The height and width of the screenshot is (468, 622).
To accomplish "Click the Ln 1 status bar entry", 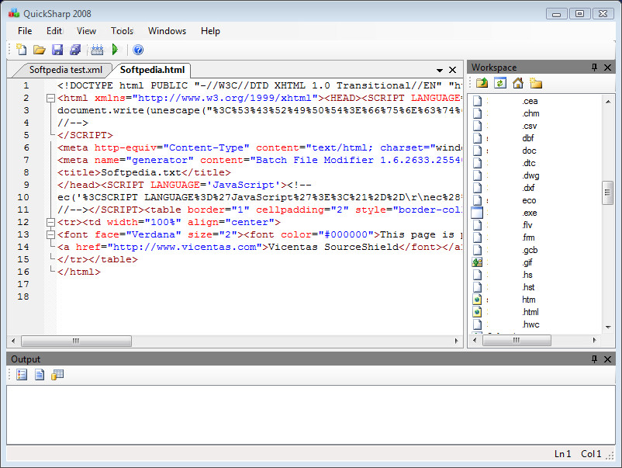I will (x=562, y=454).
